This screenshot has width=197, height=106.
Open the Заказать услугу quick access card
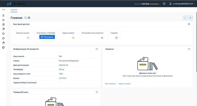tap(23, 35)
